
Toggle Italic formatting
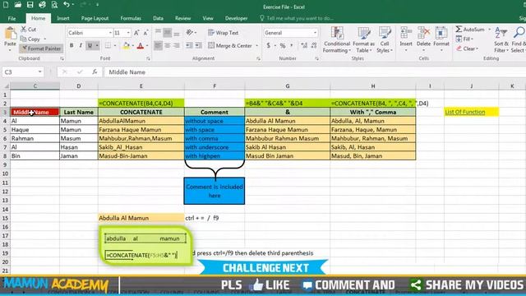coord(81,45)
